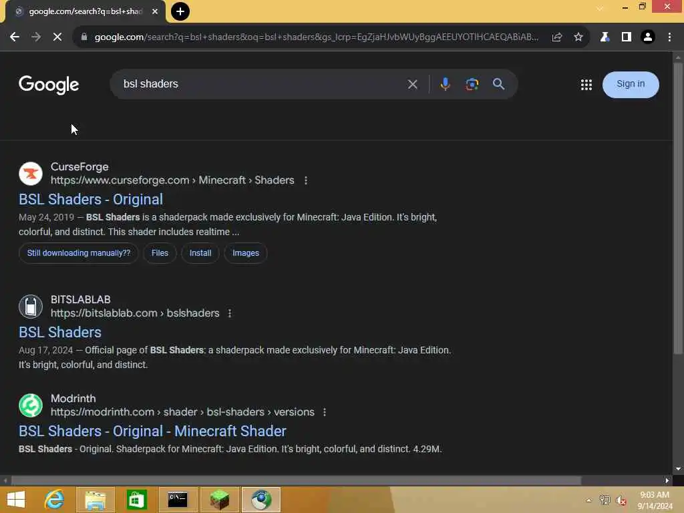
Task: Open the Windows Start menu
Action: pyautogui.click(x=16, y=500)
